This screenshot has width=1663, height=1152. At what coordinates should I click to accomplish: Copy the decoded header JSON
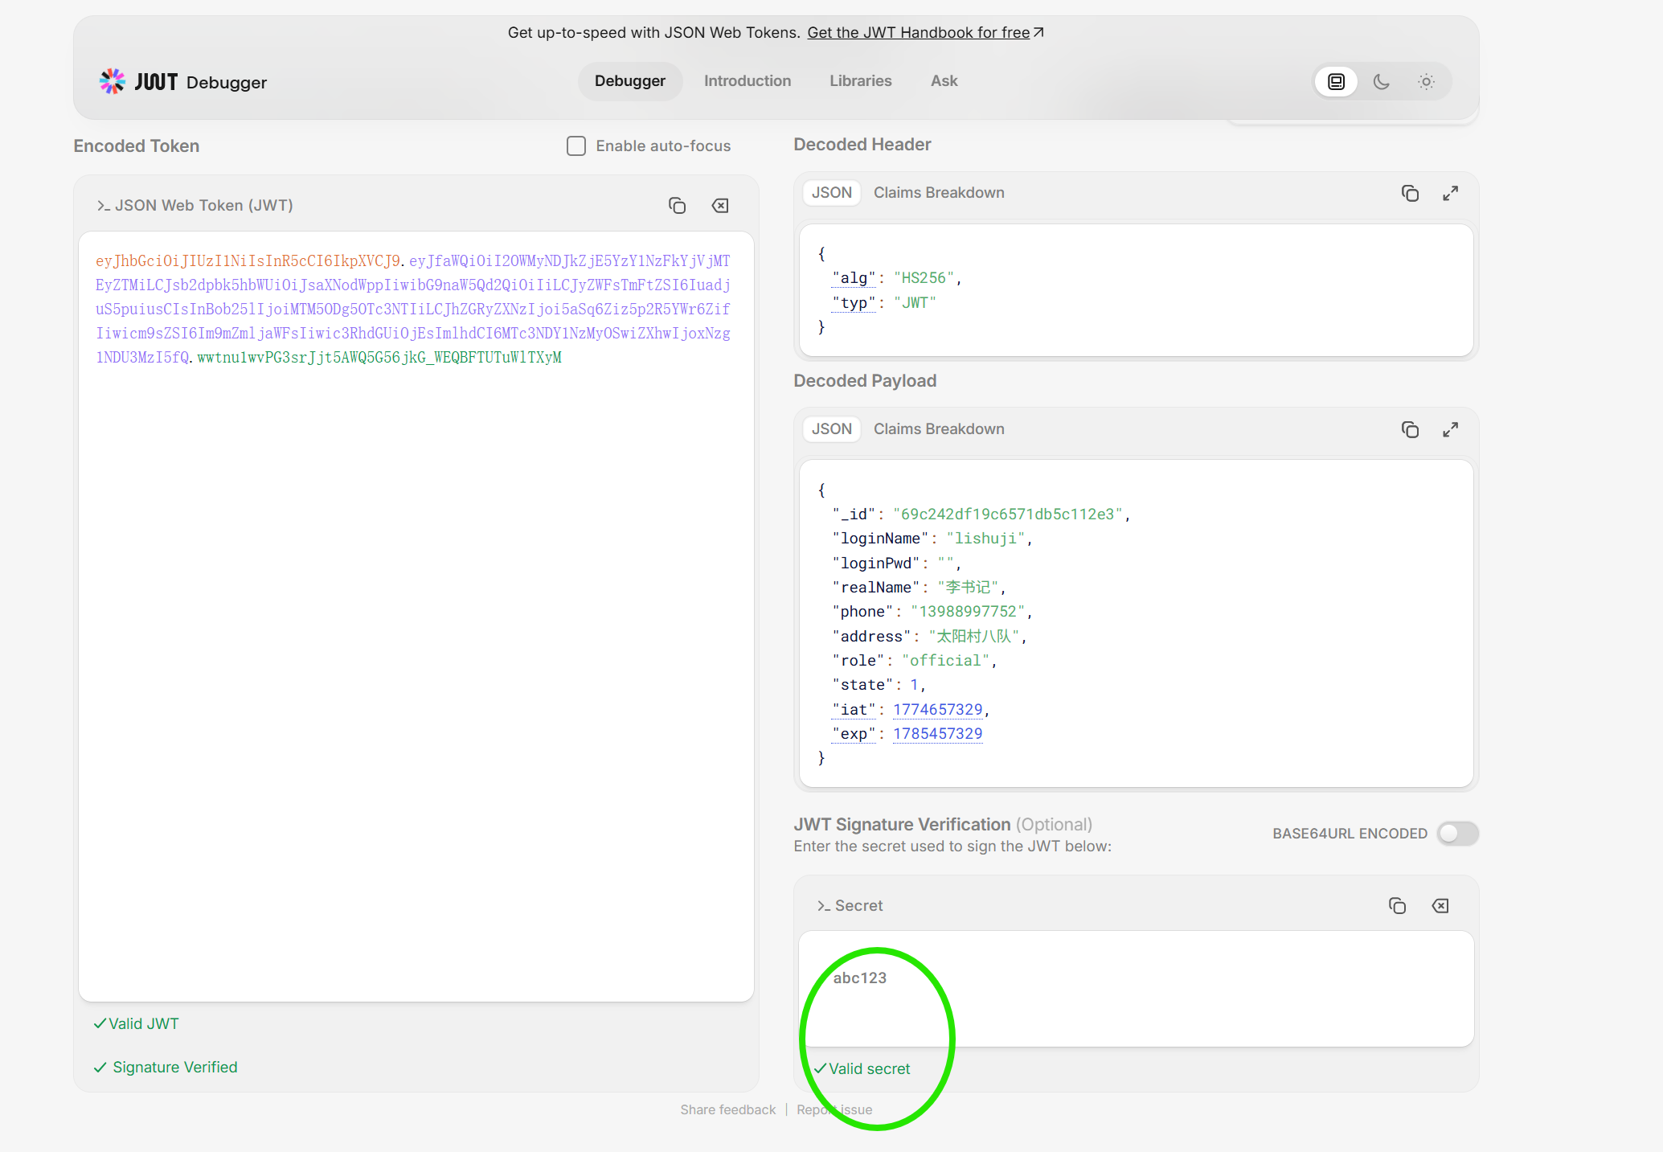(x=1410, y=193)
